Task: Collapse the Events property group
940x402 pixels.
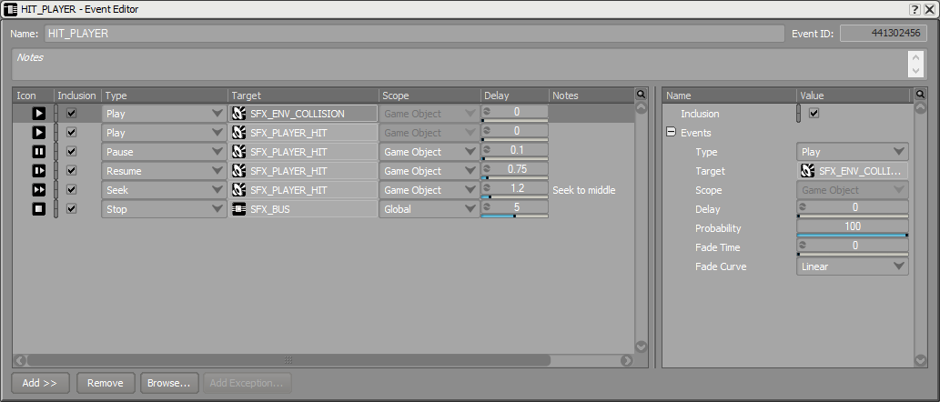Action: coord(671,133)
